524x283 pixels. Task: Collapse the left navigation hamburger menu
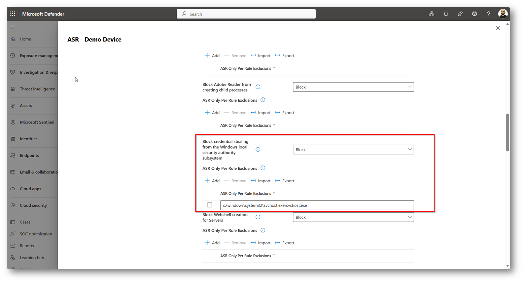pos(13,27)
